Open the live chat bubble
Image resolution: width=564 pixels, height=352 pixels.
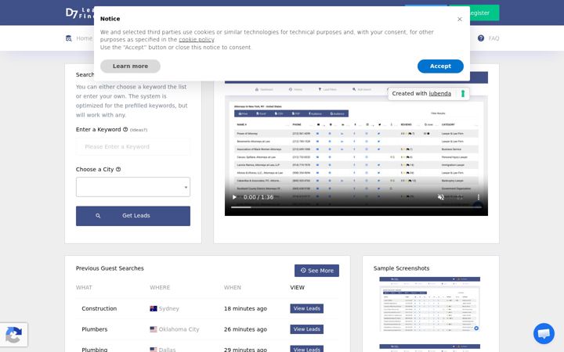pyautogui.click(x=544, y=334)
